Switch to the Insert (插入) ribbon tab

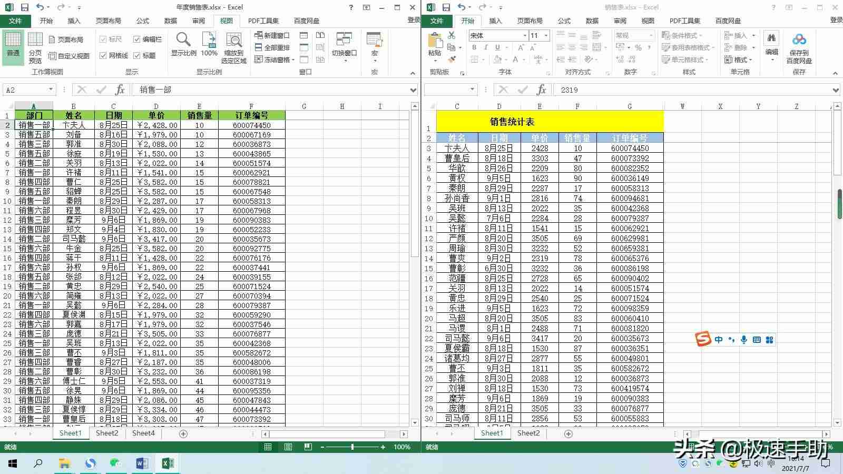tap(73, 21)
